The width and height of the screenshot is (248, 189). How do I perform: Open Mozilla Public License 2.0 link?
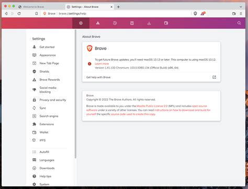click(152, 106)
